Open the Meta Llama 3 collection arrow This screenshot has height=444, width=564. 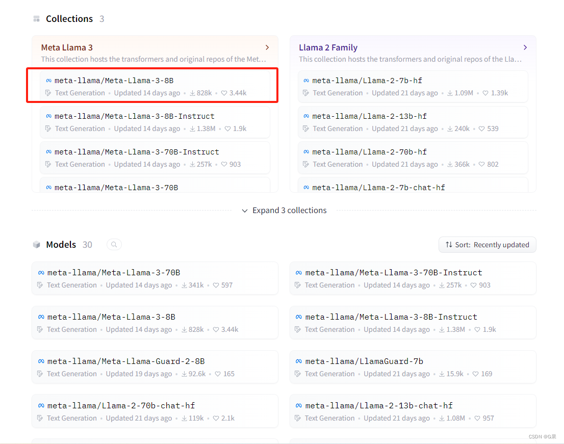267,47
